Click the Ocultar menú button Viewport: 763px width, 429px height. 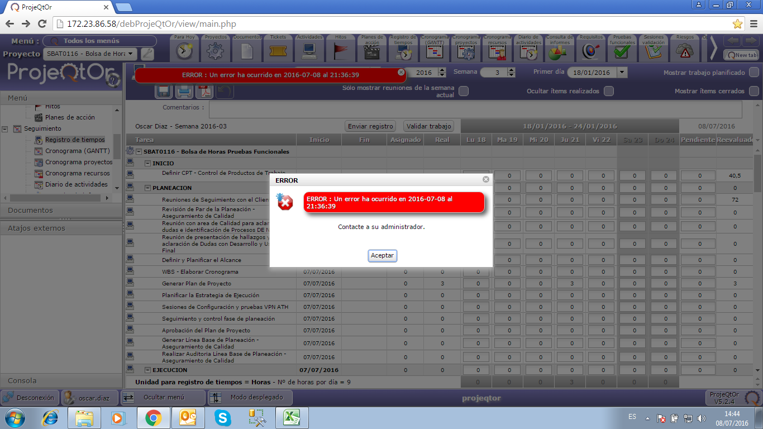pyautogui.click(x=163, y=398)
